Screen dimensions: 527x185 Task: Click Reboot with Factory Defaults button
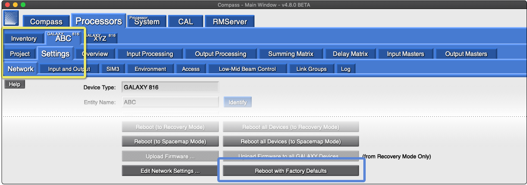291,171
